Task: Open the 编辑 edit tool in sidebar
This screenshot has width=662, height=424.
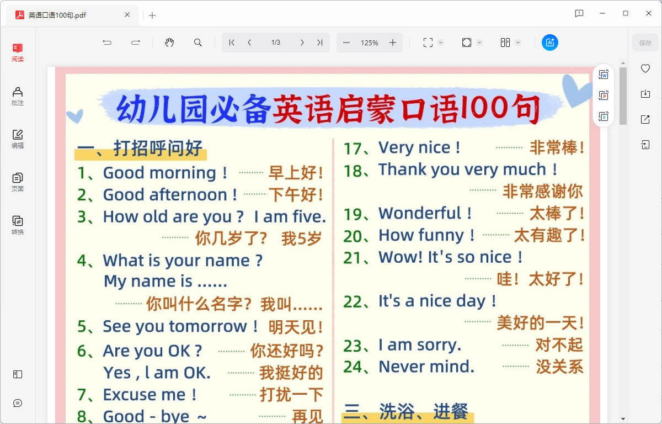Action: click(x=18, y=139)
